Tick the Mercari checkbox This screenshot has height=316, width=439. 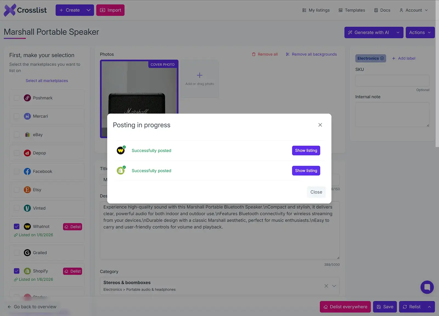tap(17, 116)
